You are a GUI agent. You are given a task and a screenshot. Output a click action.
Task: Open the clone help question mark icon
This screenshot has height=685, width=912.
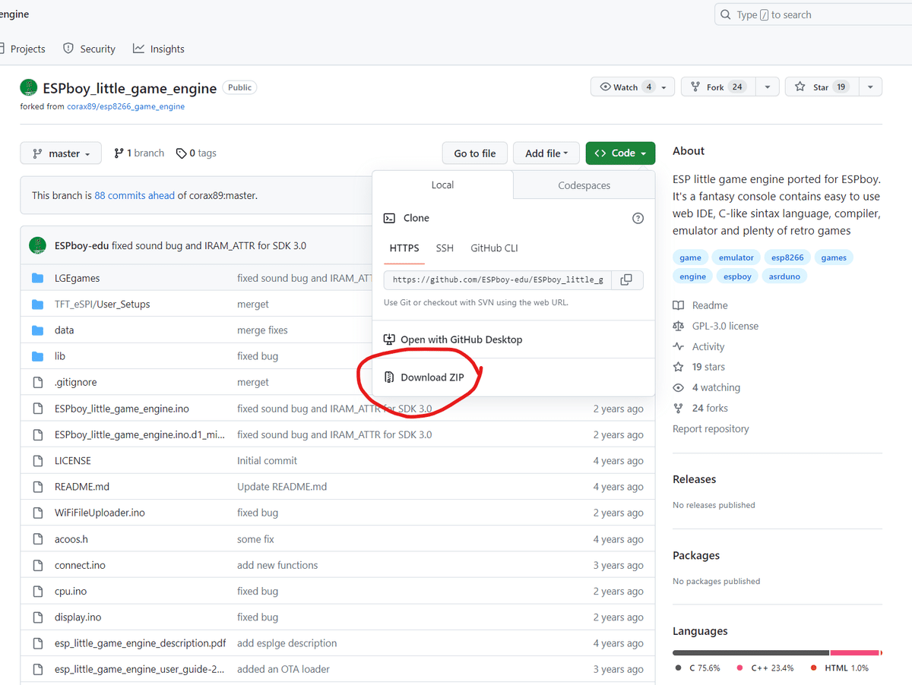(x=638, y=218)
